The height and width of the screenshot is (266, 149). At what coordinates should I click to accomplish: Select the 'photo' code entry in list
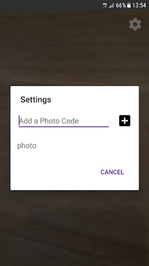[x=27, y=146]
